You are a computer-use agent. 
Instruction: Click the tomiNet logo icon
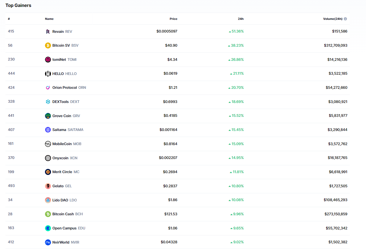coord(48,60)
